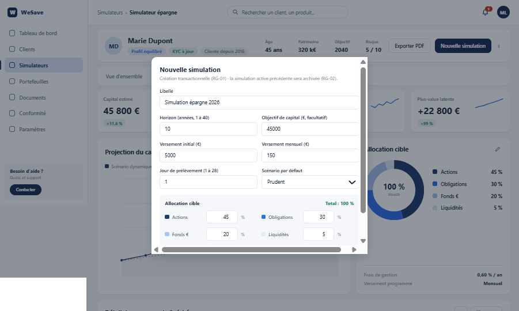This screenshot has height=311, width=519.
Task: Click the Liquidités percentage input
Action: point(319,234)
